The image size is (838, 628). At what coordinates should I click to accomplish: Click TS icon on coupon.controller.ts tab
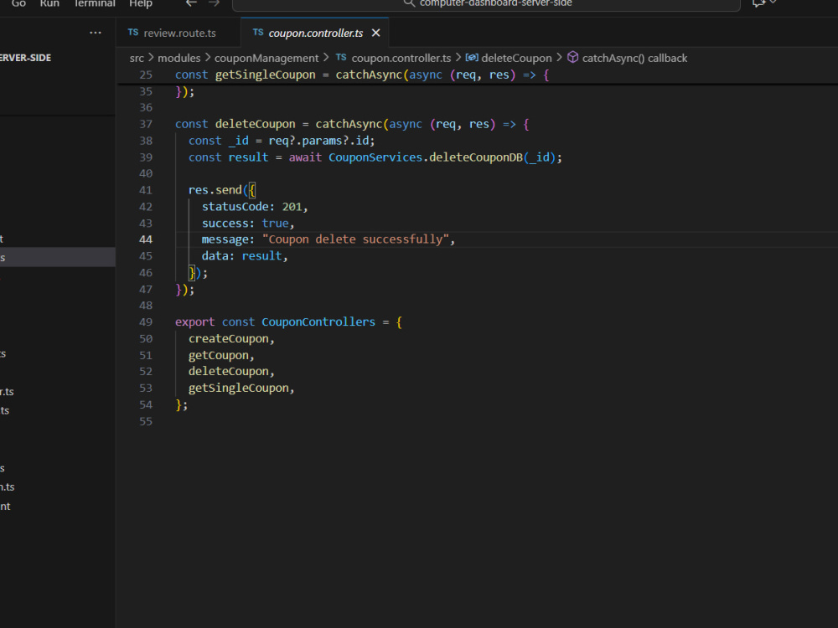(257, 33)
